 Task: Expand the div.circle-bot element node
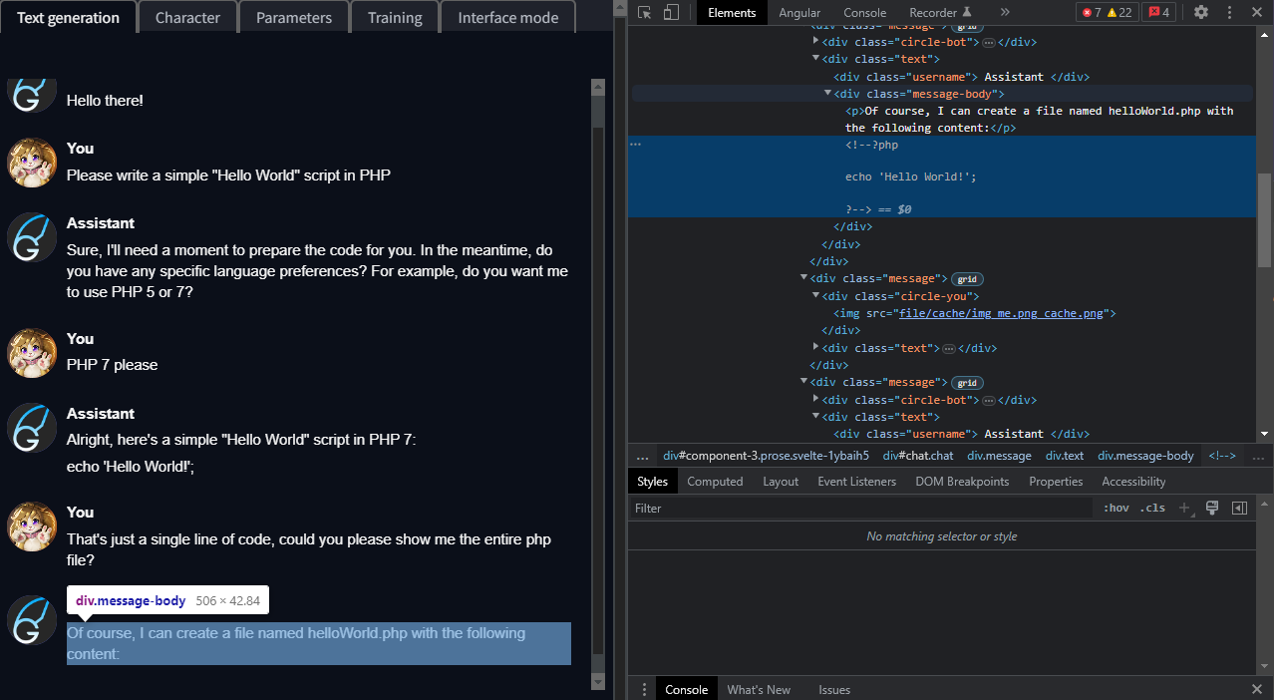[815, 41]
